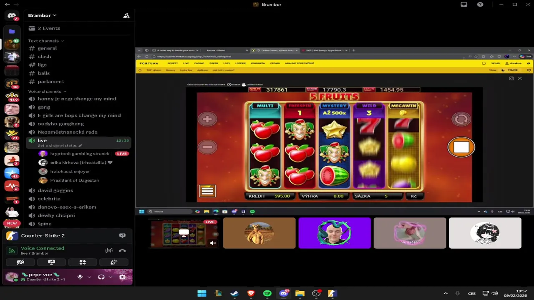This screenshot has width=534, height=300.
Task: Click the Counter-Strike 2 game logo
Action: tap(12, 236)
